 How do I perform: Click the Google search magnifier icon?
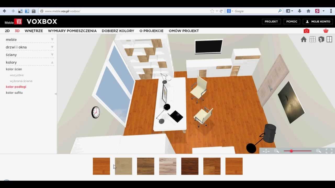[x=280, y=11]
